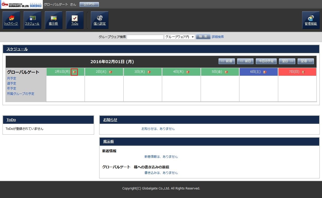Open the 月予定 monthly schedule link
Image resolution: width=322 pixels, height=198 pixels.
coord(12,78)
